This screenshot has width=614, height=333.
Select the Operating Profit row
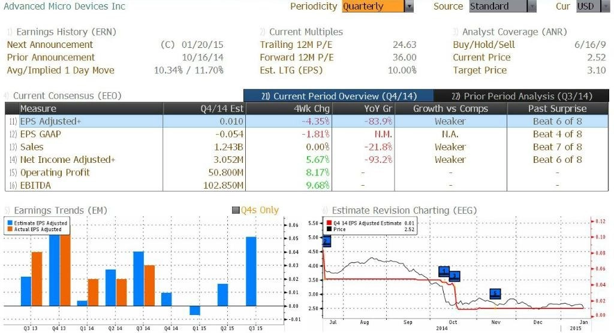(306, 172)
